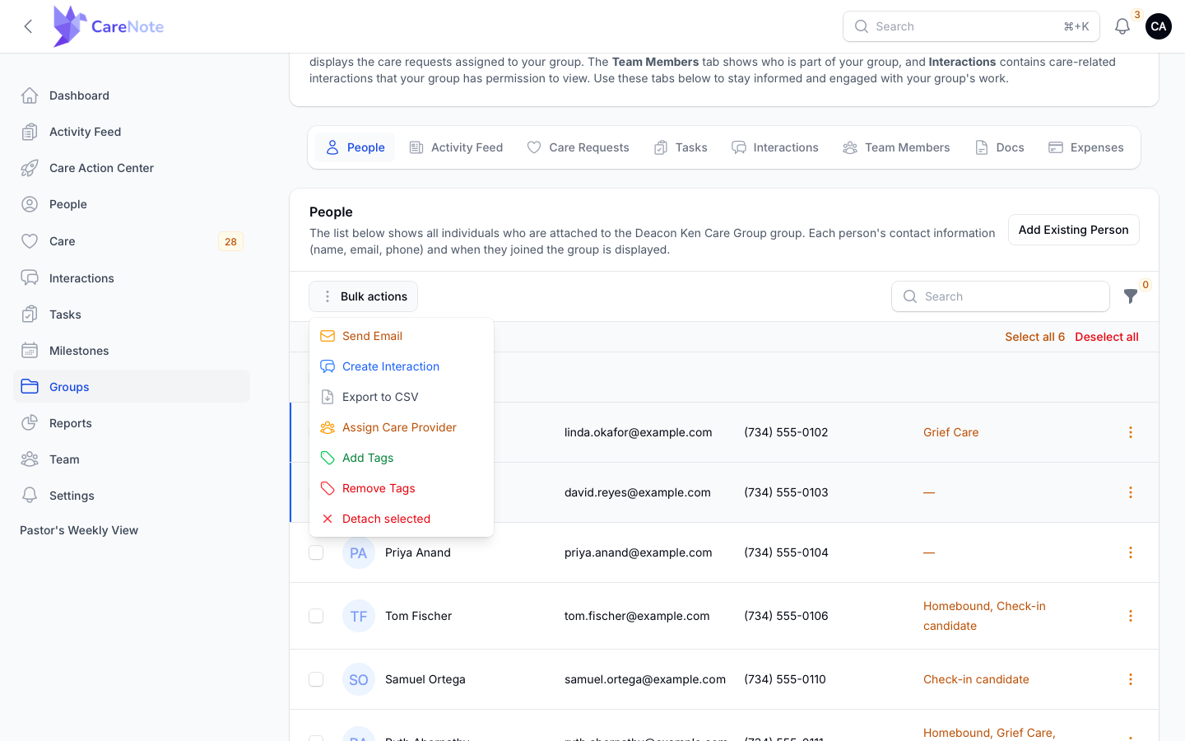
Task: Open row menu for linda.okafor@example.com
Action: coord(1131,432)
